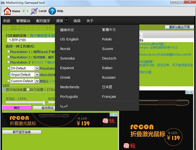The image size is (196, 150).
Task: Choose 日本語 language
Action: 107,87
